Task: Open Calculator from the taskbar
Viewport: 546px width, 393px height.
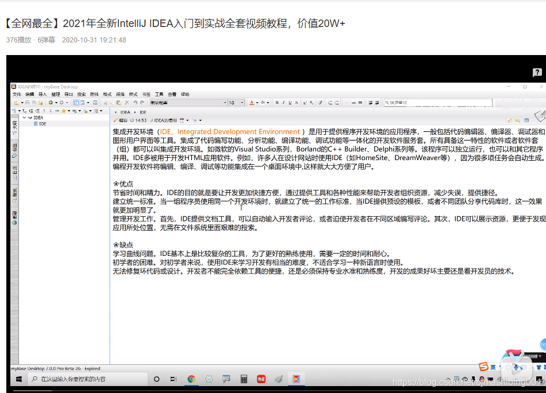Action: 244,379
